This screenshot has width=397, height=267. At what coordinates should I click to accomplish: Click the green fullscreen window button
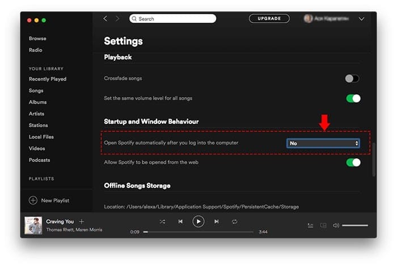pos(44,20)
